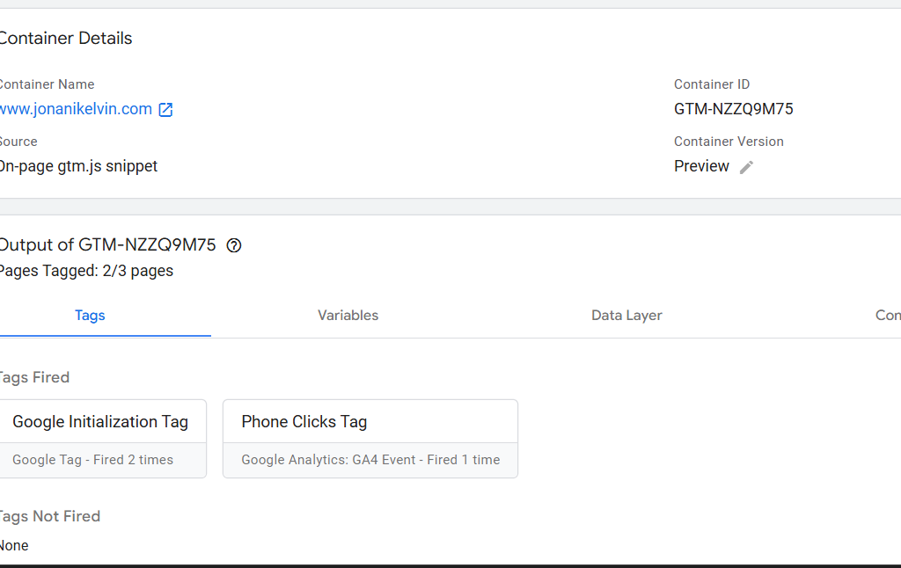Screen dimensions: 901x568
Task: Select the Container ID GTM-NZZQ9M75 text
Action: [733, 109]
